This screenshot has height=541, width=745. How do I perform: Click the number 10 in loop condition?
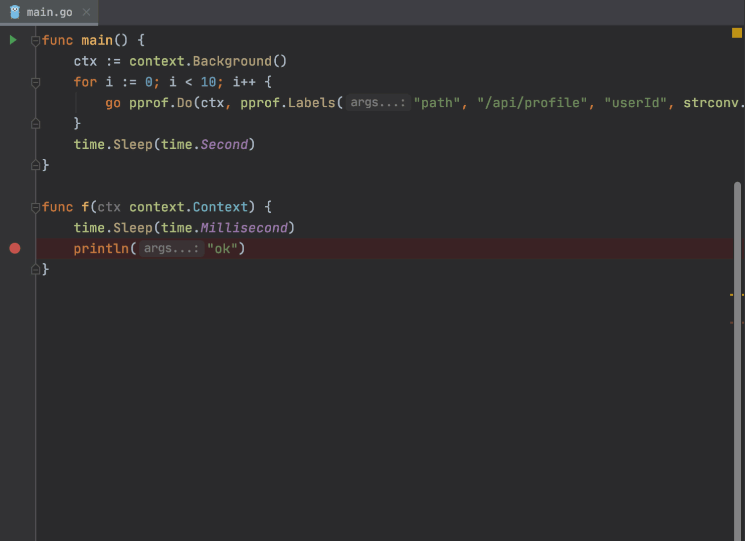tap(208, 82)
